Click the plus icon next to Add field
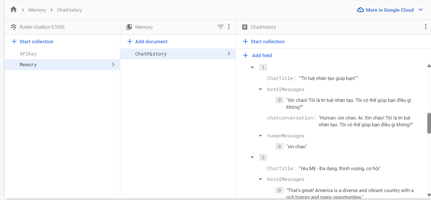This screenshot has width=431, height=200. pyautogui.click(x=245, y=55)
